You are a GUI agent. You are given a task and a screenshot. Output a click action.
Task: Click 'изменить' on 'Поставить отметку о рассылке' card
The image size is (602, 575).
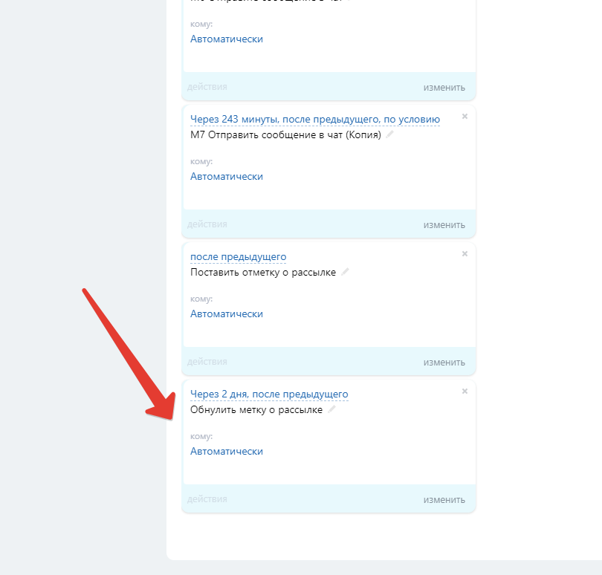(444, 362)
